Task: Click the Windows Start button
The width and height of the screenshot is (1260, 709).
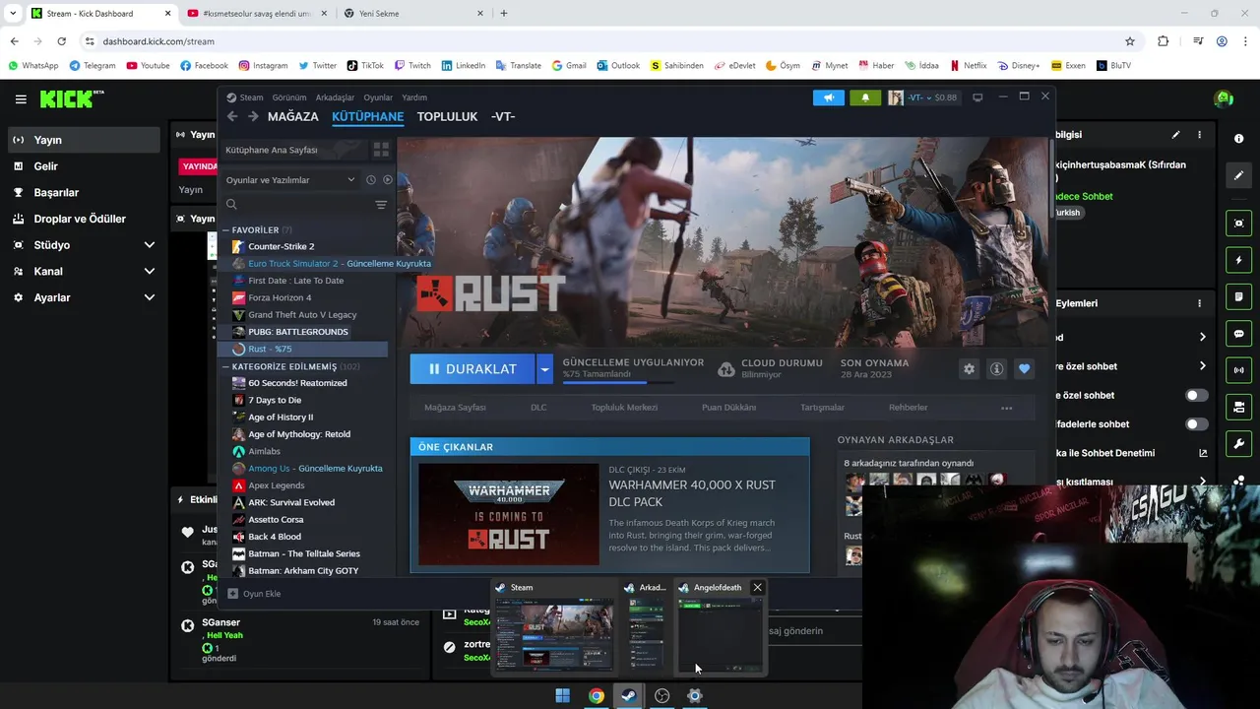Action: 562,695
